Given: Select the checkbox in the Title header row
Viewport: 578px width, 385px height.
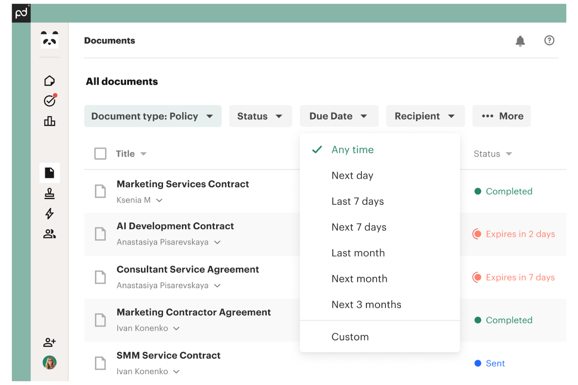Looking at the screenshot, I should tap(100, 153).
